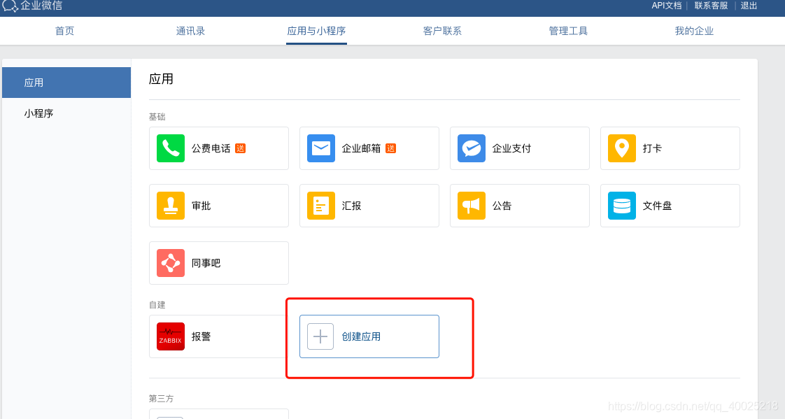The image size is (785, 419).
Task: Select the 应用与小程序 tab
Action: tap(316, 31)
